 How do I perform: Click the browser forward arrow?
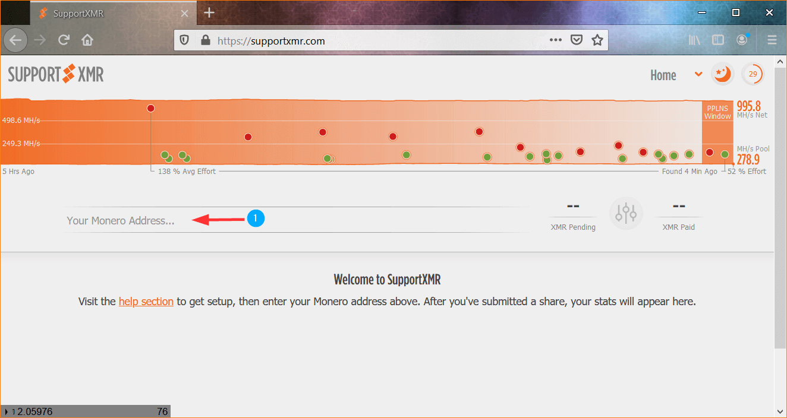(40, 40)
